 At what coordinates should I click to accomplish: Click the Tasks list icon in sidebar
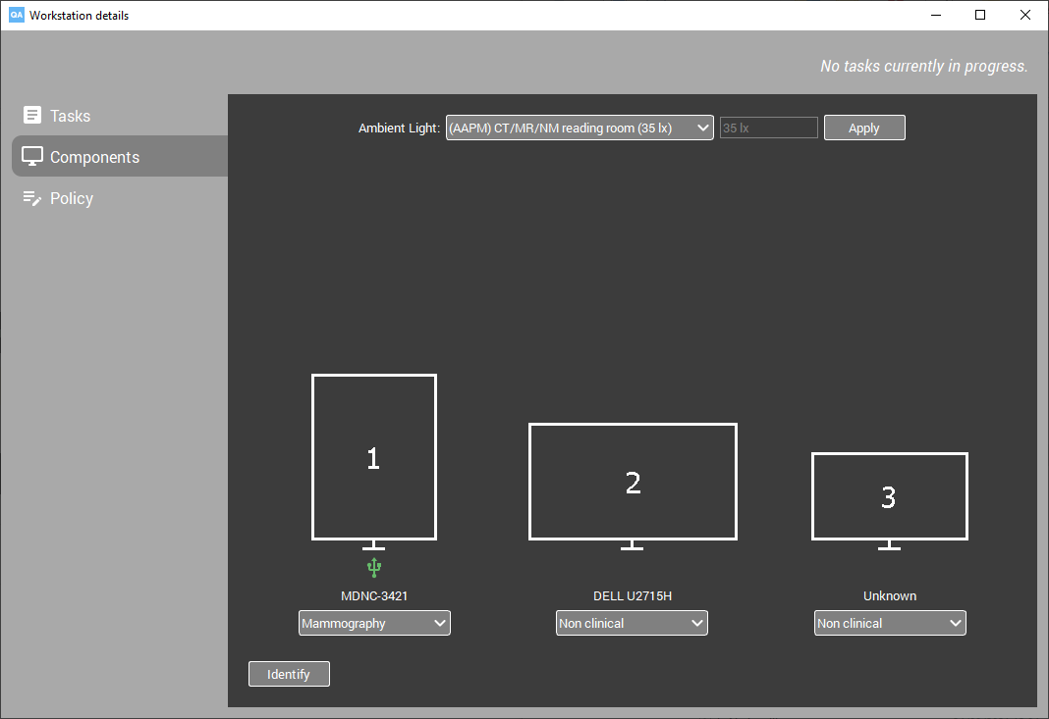pyautogui.click(x=32, y=115)
